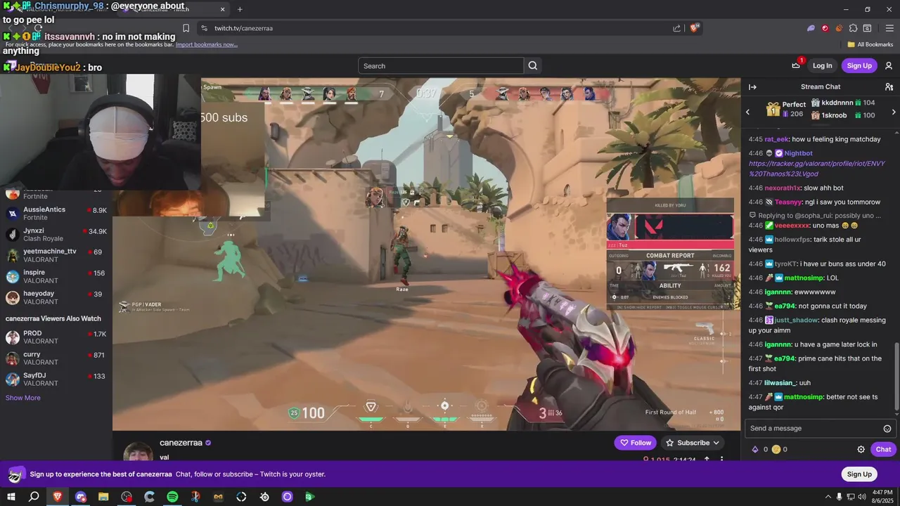Click the red circular extension icon
The height and width of the screenshot is (506, 900).
coord(825,28)
